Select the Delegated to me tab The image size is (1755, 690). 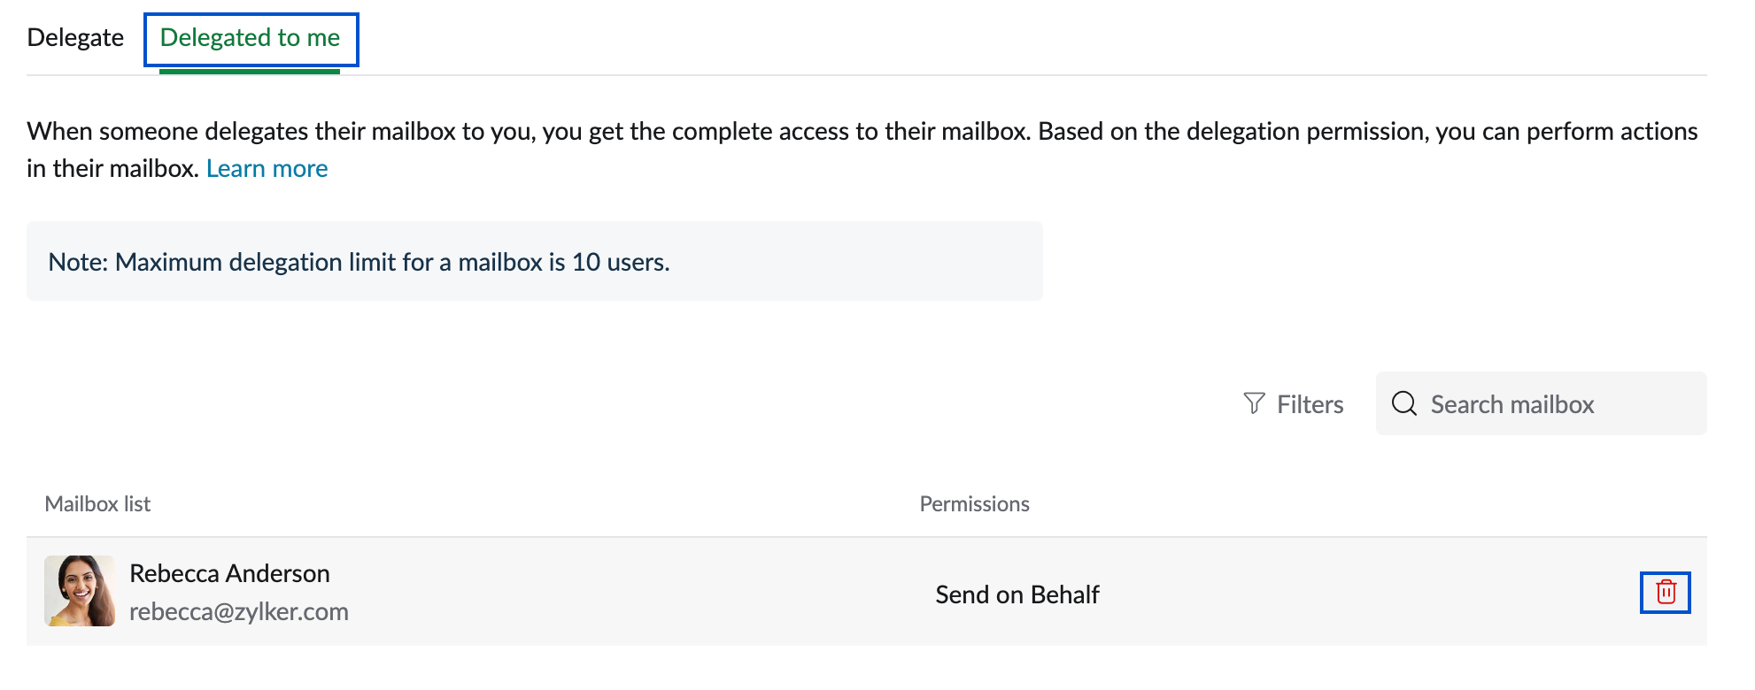tap(250, 38)
